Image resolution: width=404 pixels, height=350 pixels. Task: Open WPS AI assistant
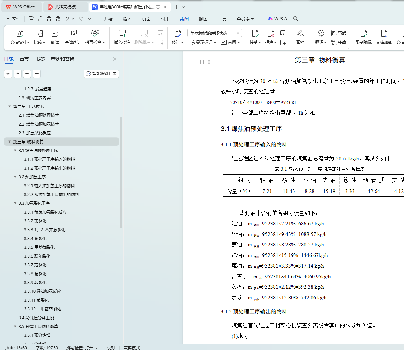tap(278, 19)
